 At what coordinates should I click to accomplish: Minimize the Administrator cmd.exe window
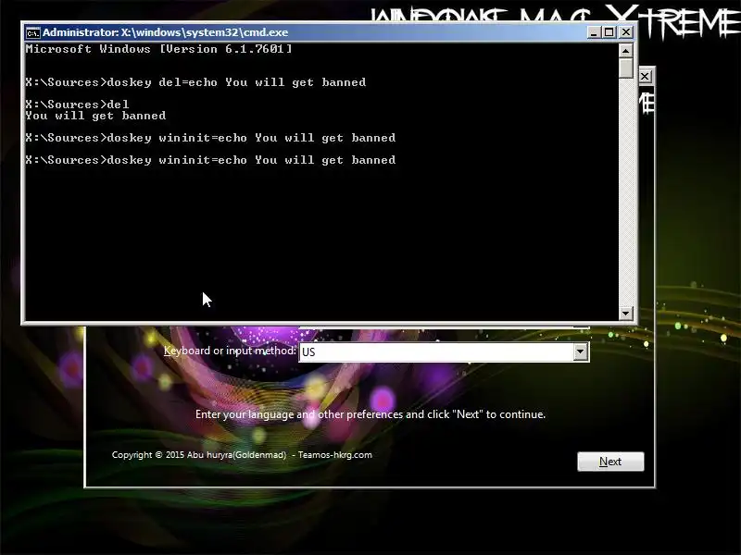point(594,32)
